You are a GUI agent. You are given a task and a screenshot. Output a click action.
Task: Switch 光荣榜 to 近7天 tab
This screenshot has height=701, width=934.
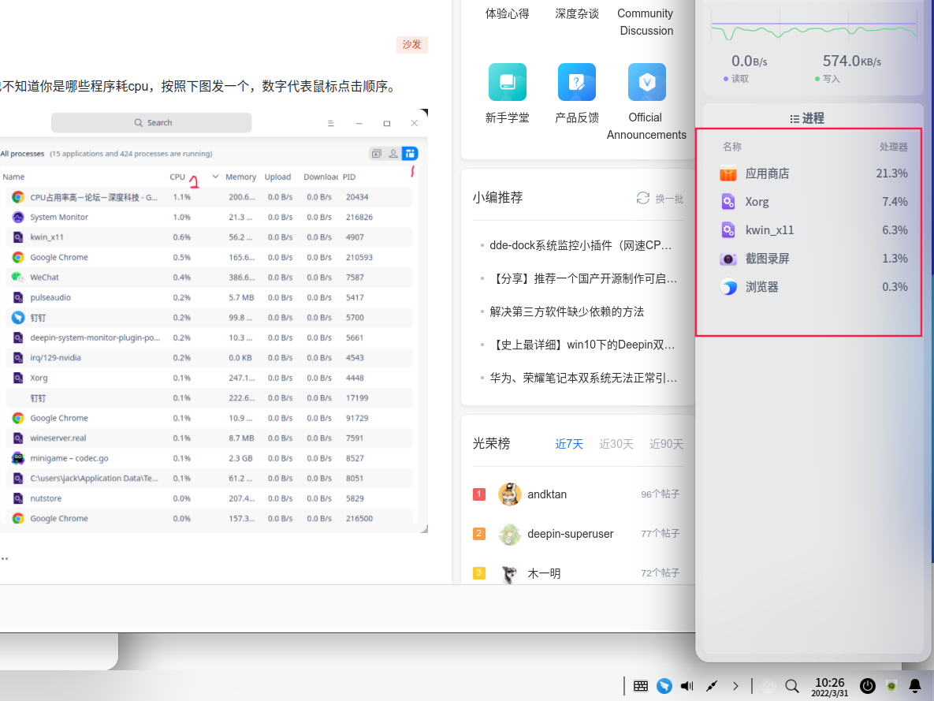pos(569,444)
